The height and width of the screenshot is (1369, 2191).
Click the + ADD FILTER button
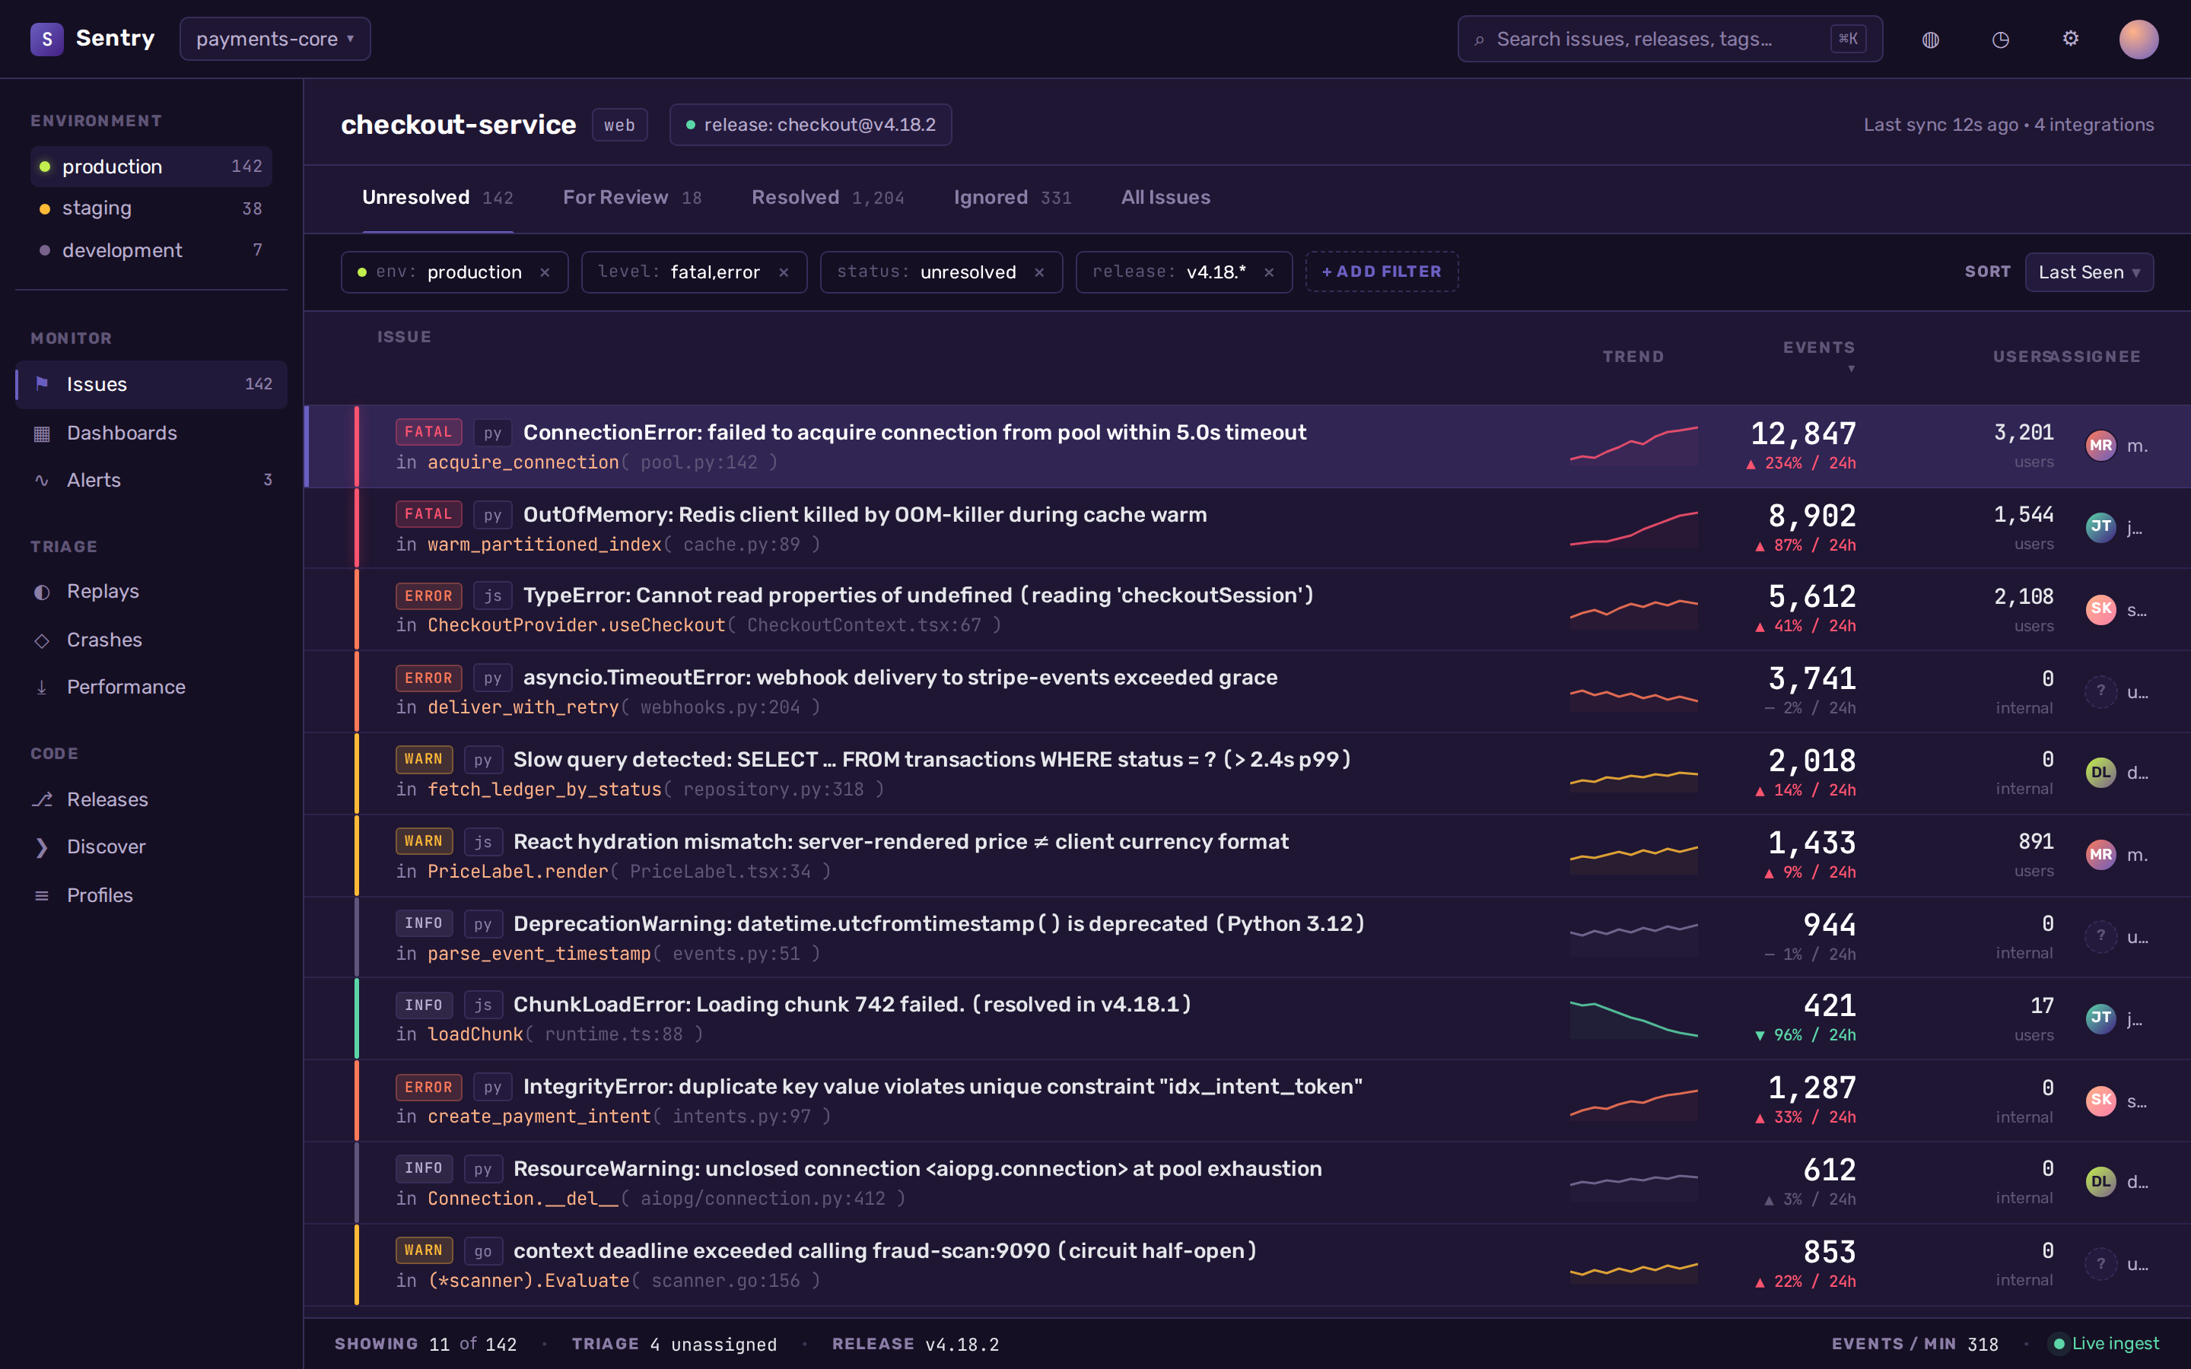1382,272
